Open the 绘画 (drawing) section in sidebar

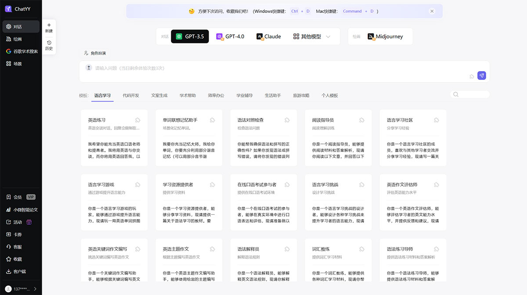(x=18, y=39)
